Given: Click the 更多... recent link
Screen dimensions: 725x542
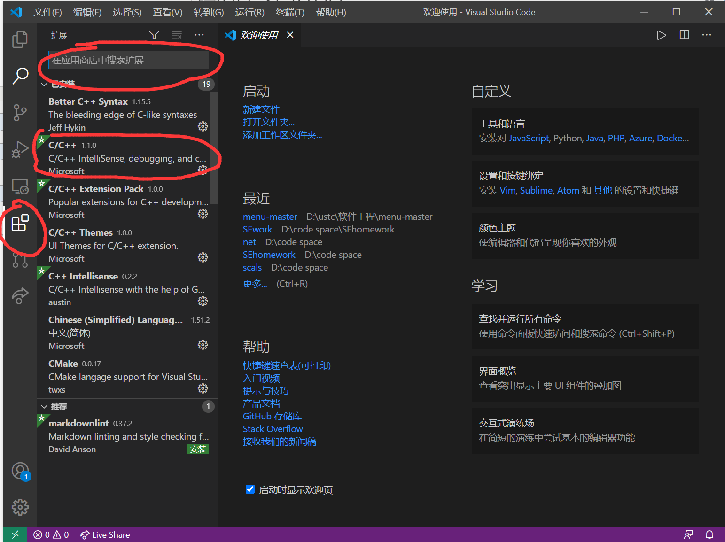Looking at the screenshot, I should pyautogui.click(x=255, y=284).
